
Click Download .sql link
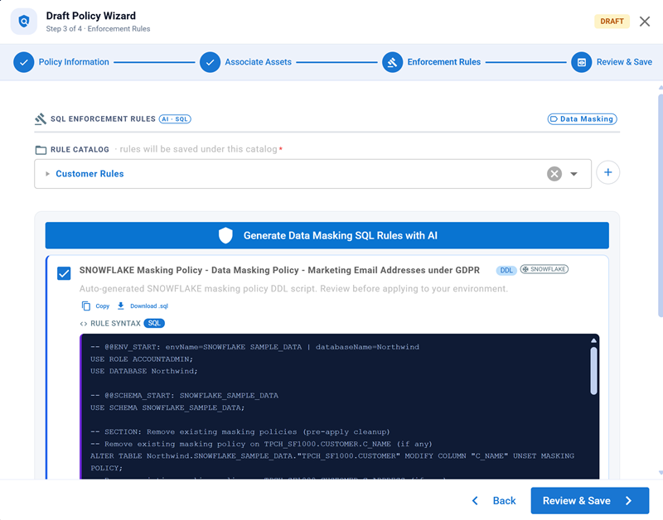149,306
